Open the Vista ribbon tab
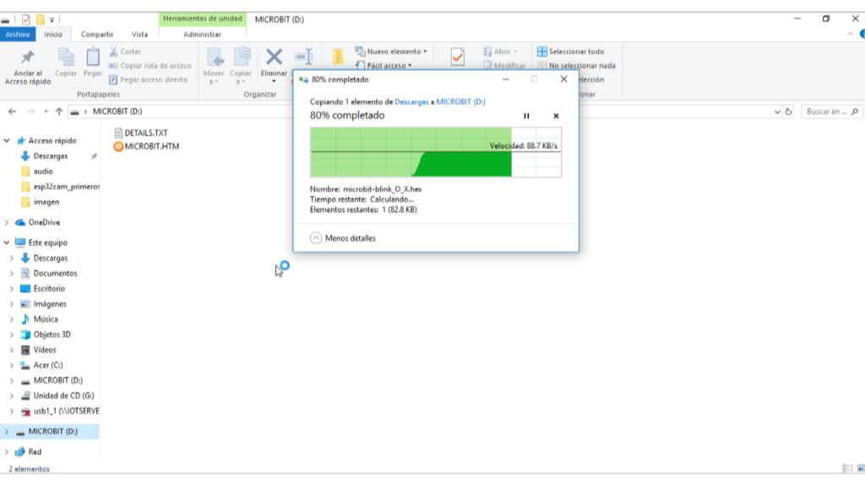Viewport: 865px width, 486px height. pos(139,35)
